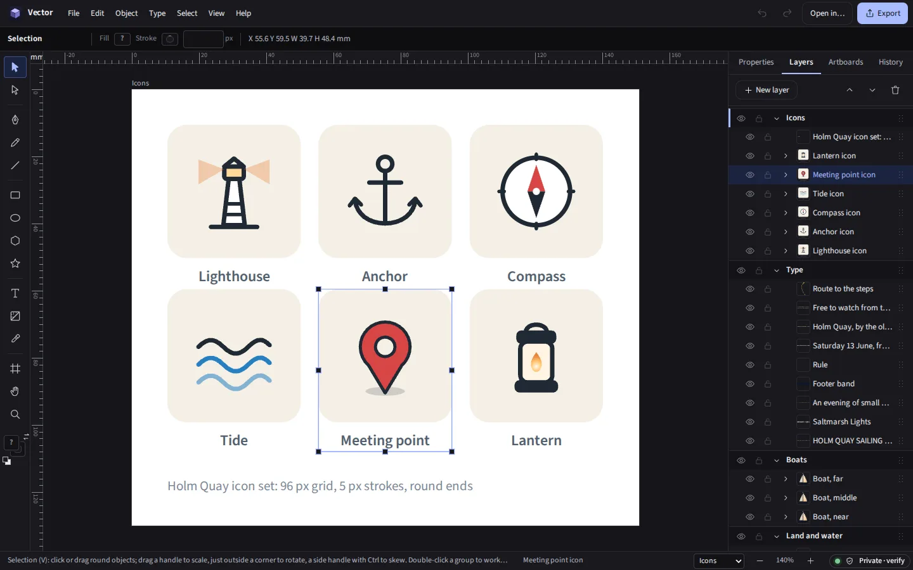
Task: Click the stroke width px field
Action: pos(204,39)
